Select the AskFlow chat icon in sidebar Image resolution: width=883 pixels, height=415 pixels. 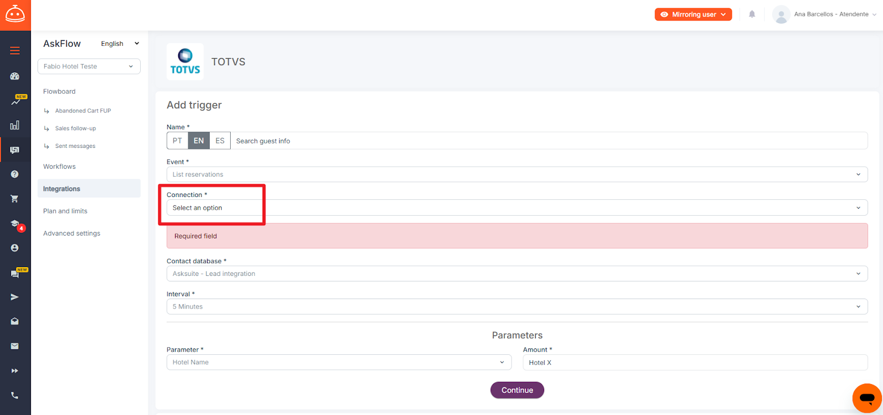(x=15, y=150)
